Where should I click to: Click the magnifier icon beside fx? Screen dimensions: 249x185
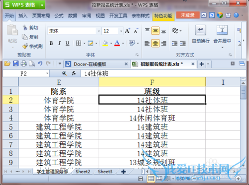pyautogui.click(x=64, y=73)
